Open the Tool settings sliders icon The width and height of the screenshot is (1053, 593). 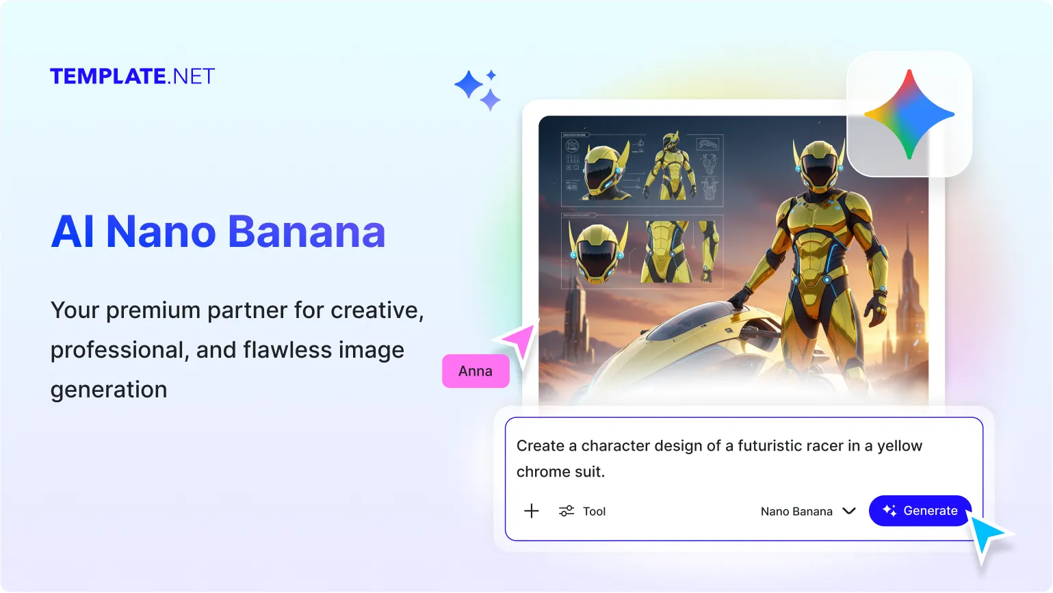point(565,511)
